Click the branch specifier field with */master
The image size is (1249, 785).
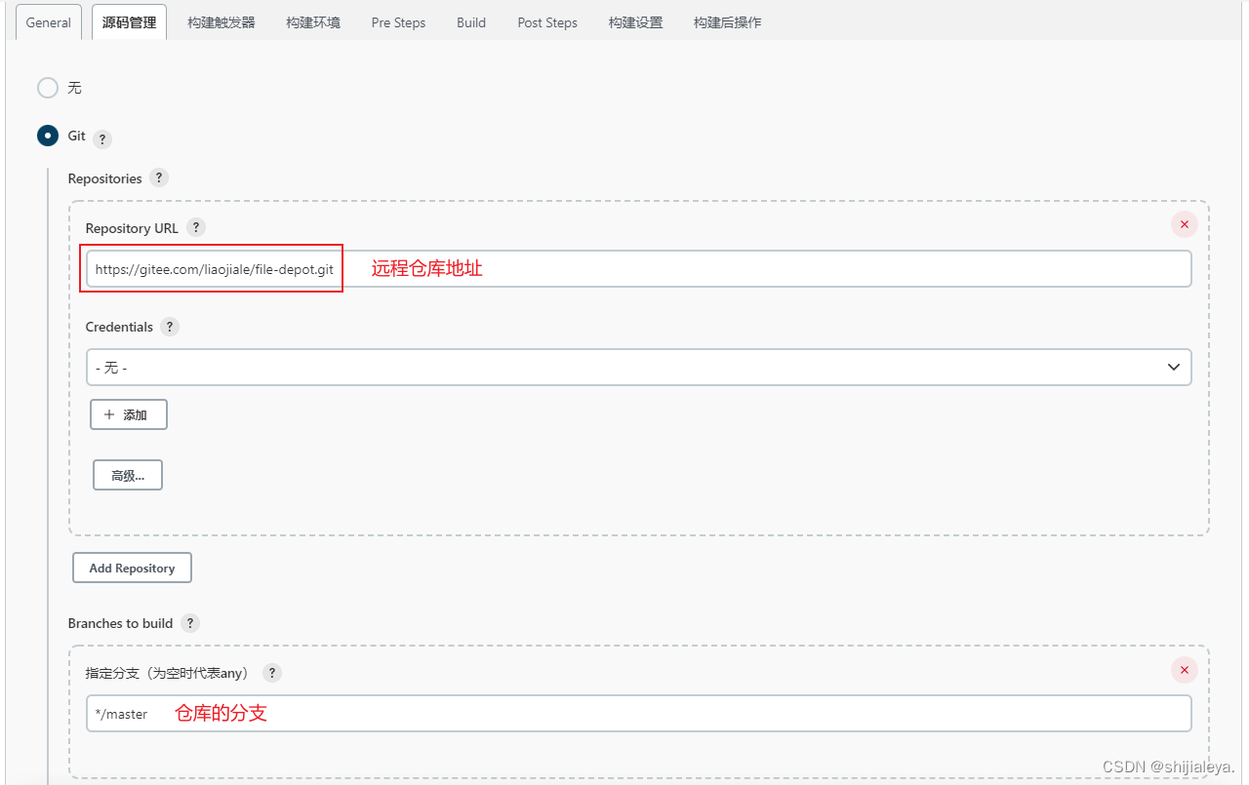639,714
